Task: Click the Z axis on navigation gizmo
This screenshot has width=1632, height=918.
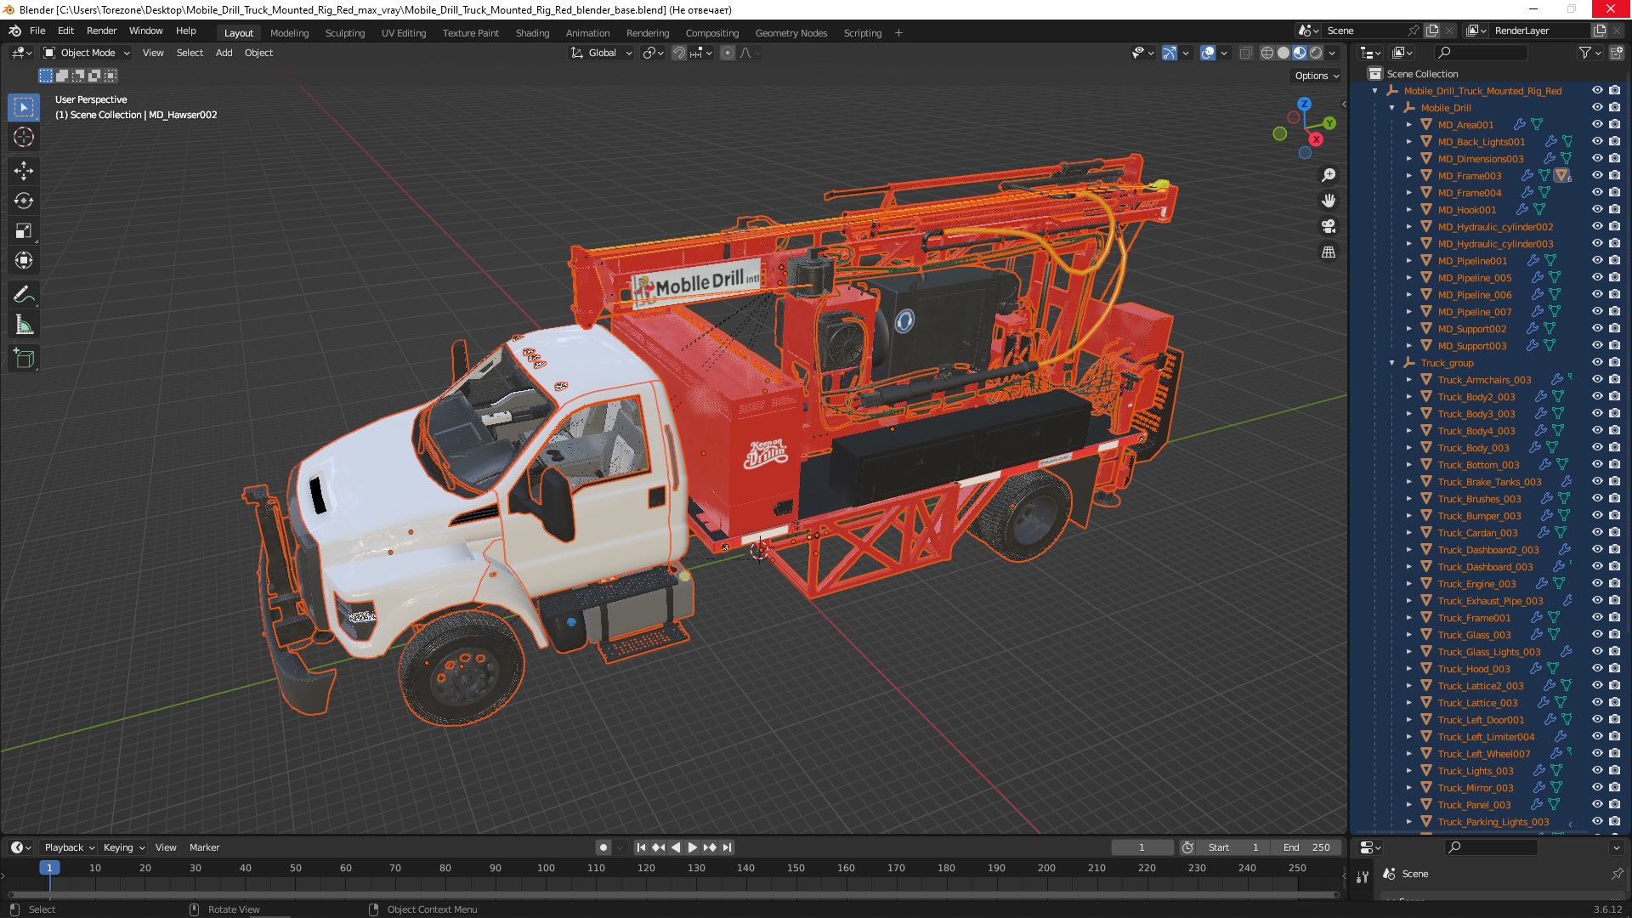Action: 1304,104
